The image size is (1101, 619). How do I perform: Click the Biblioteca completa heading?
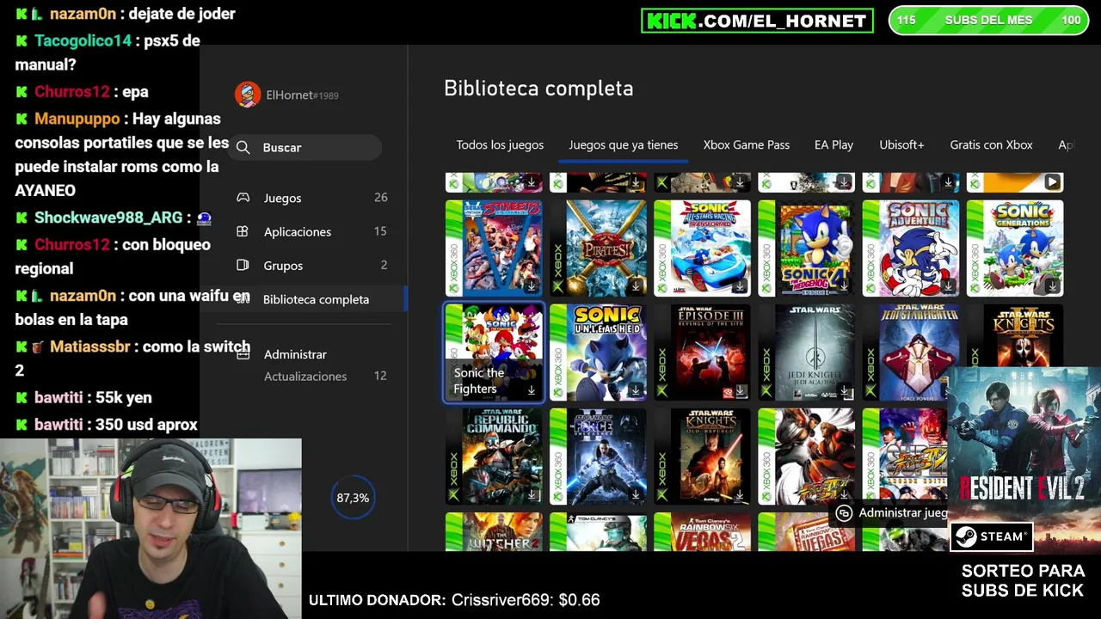pyautogui.click(x=538, y=89)
